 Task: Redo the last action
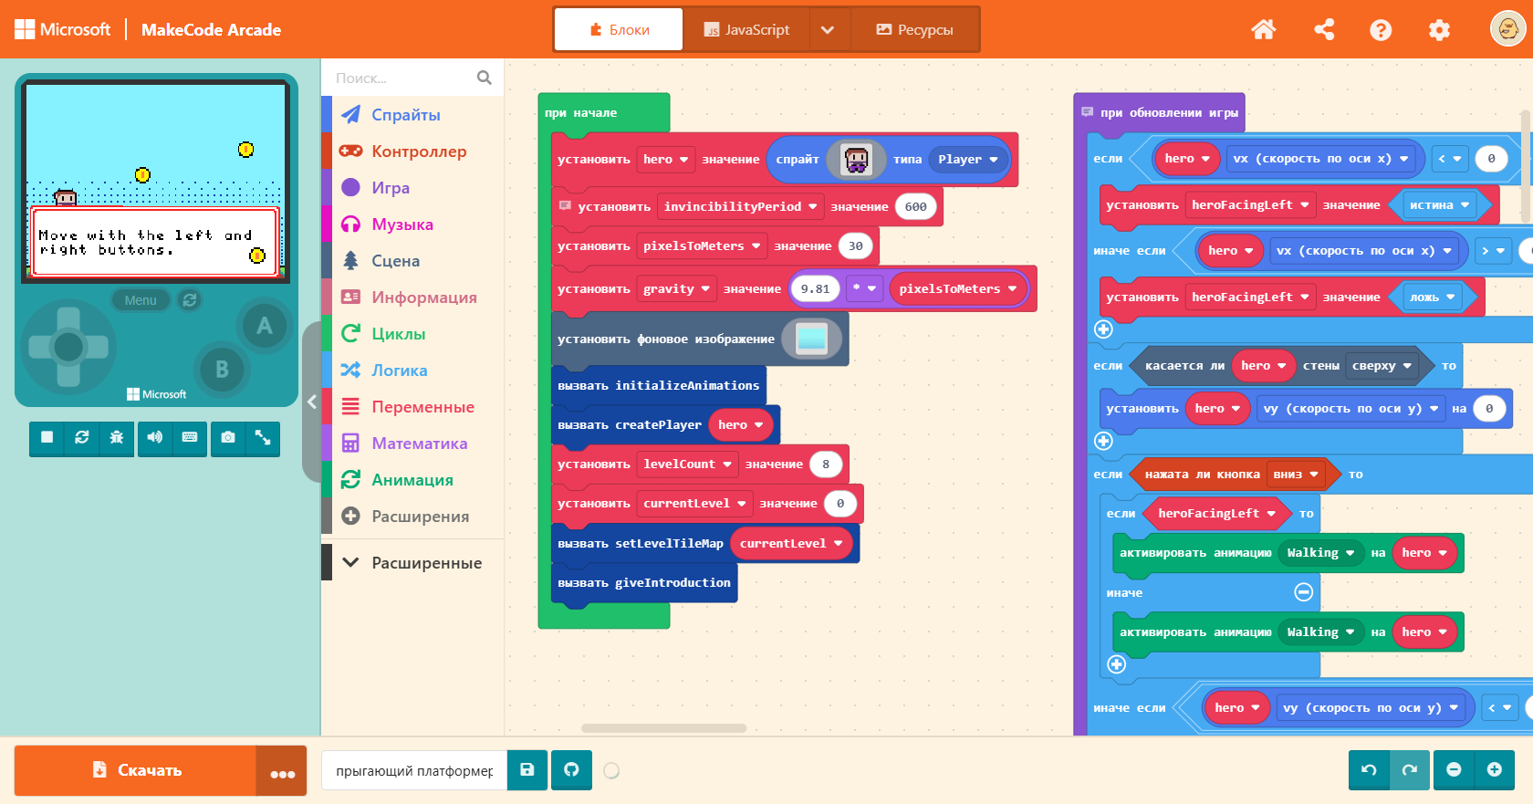[x=1410, y=770]
